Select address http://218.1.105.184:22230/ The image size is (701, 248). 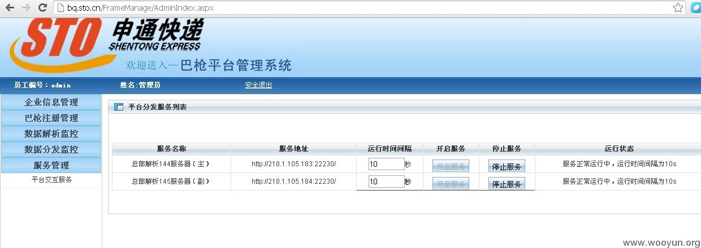point(293,181)
